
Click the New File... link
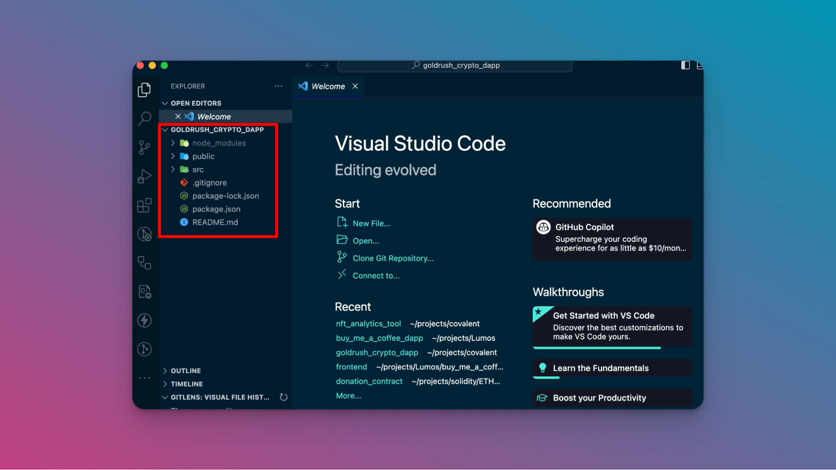tap(371, 224)
